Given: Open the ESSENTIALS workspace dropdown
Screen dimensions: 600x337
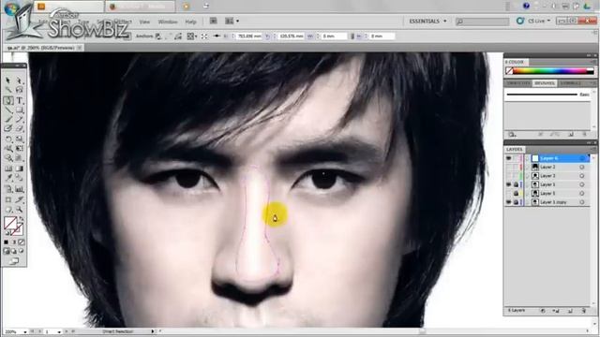Looking at the screenshot, I should click(427, 21).
